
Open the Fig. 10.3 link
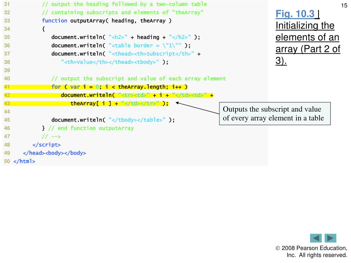tap(295, 14)
